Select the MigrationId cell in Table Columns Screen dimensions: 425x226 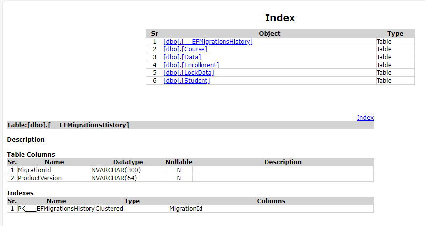coord(54,170)
